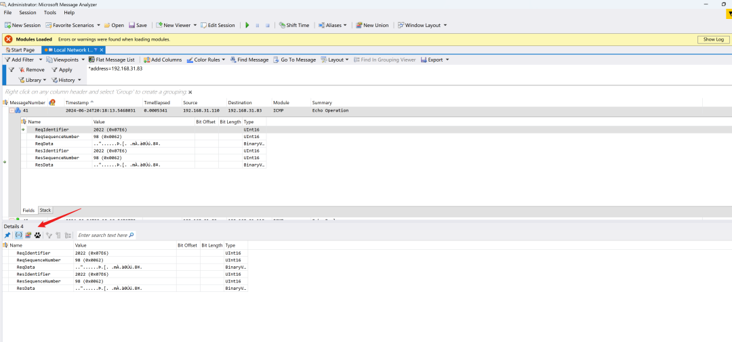Click the Summary column header
This screenshot has height=342, width=732.
coord(322,102)
